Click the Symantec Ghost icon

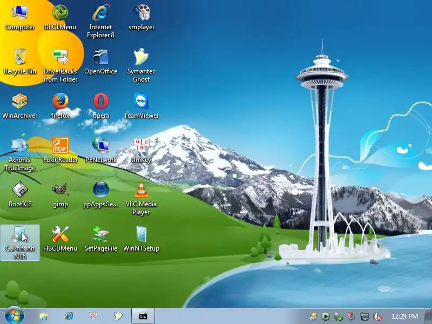pyautogui.click(x=141, y=65)
